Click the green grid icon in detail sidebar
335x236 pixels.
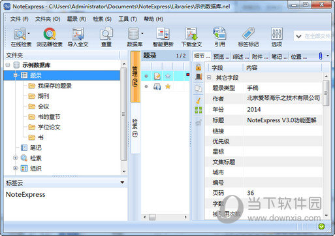point(199,110)
